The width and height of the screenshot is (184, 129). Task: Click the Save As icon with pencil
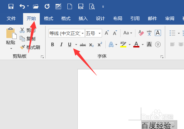point(81,6)
